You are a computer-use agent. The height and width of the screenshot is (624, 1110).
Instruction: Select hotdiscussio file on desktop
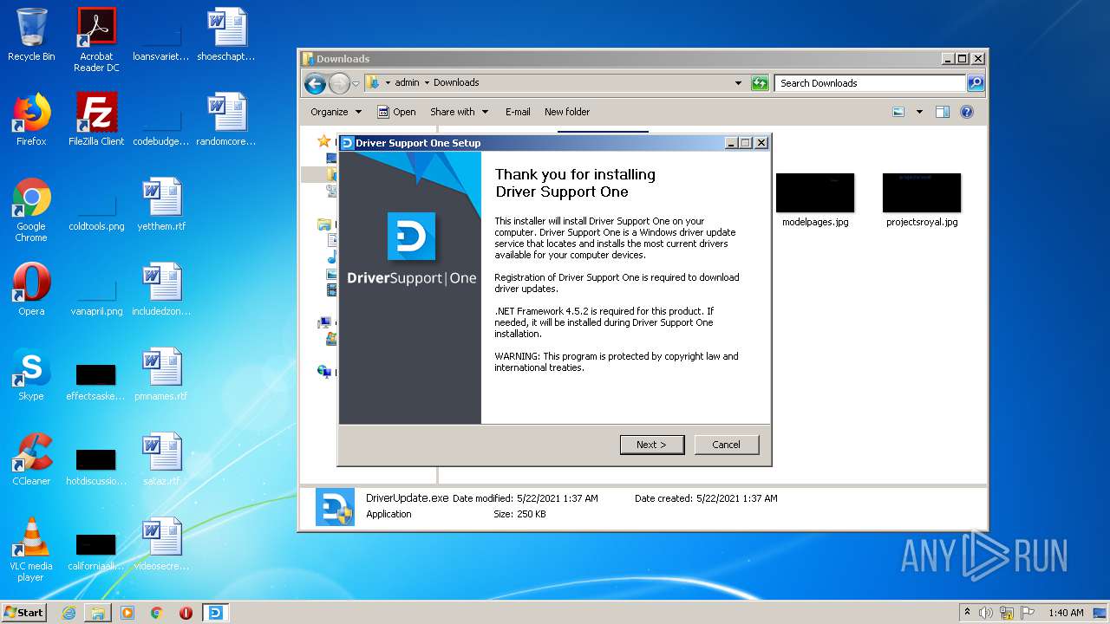point(96,465)
